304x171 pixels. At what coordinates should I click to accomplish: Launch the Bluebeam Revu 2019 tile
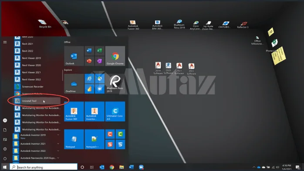[115, 84]
